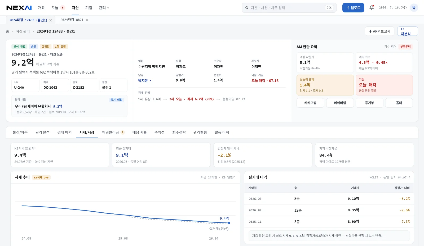The width and height of the screenshot is (424, 246).
Task: Select the 2024타경 8821 document tab
Action: pyautogui.click(x=72, y=20)
